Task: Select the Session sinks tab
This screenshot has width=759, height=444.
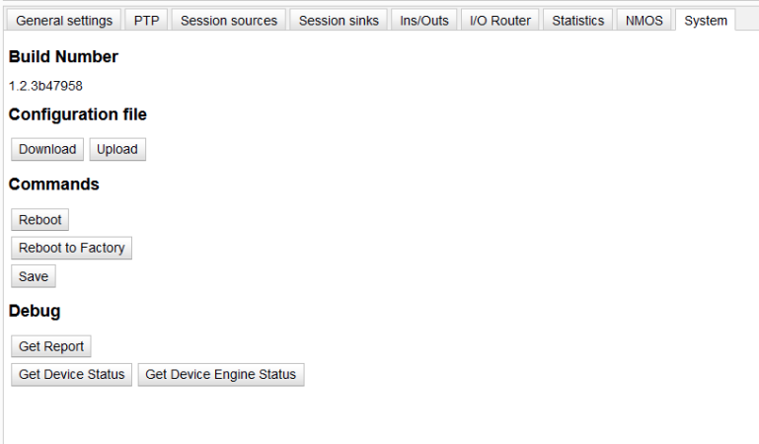Action: pos(339,21)
